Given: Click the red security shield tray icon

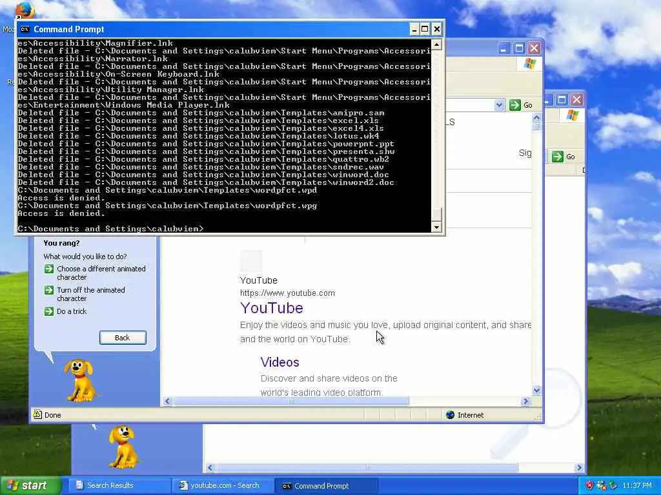Looking at the screenshot, I should point(589,486).
